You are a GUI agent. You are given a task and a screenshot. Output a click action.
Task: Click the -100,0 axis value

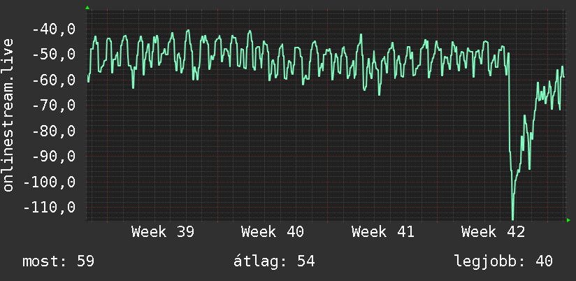(50, 182)
